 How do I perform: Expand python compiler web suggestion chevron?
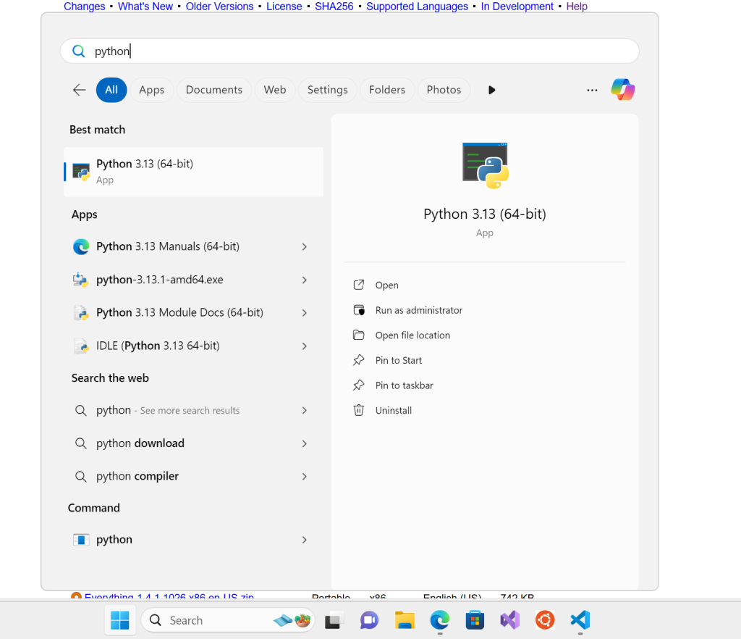(x=305, y=476)
